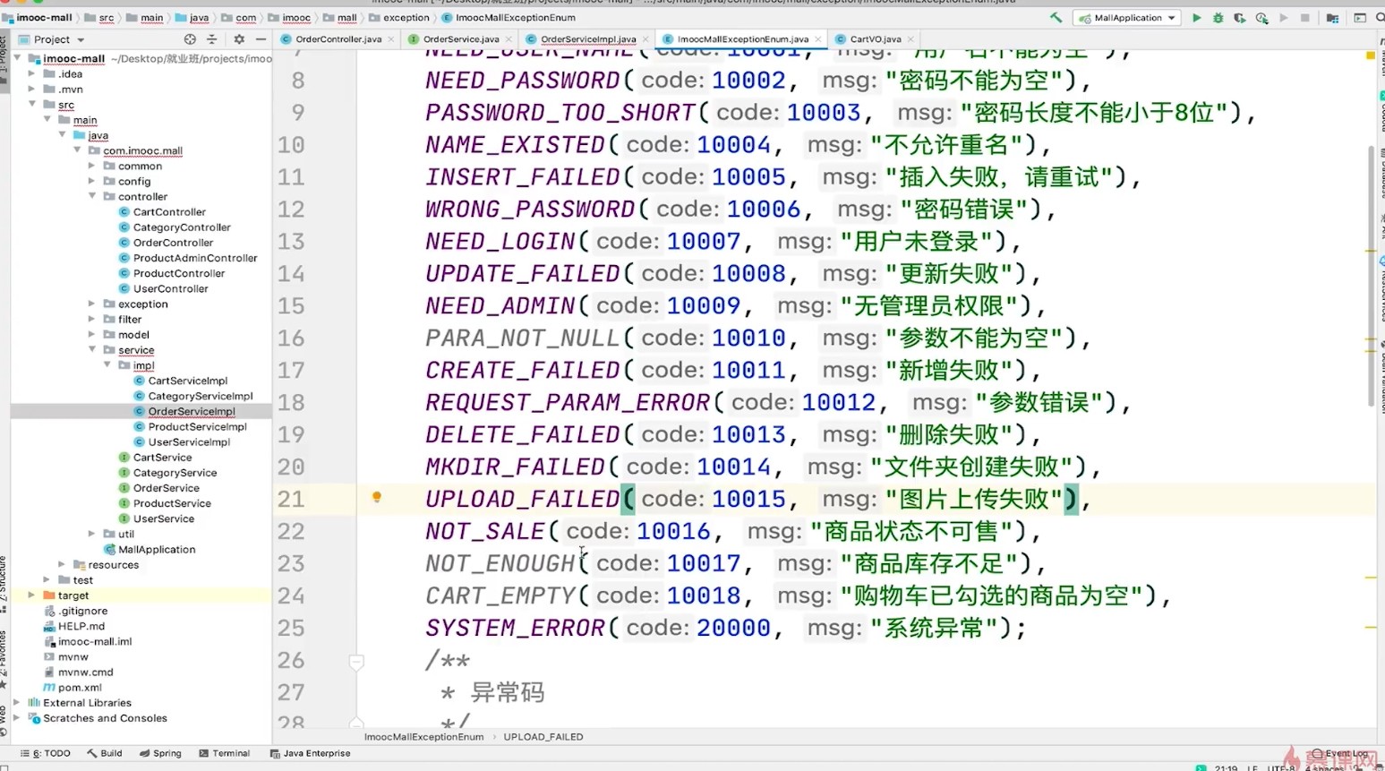Click the Collapse All icon in Project panel
1385x771 pixels.
click(212, 39)
